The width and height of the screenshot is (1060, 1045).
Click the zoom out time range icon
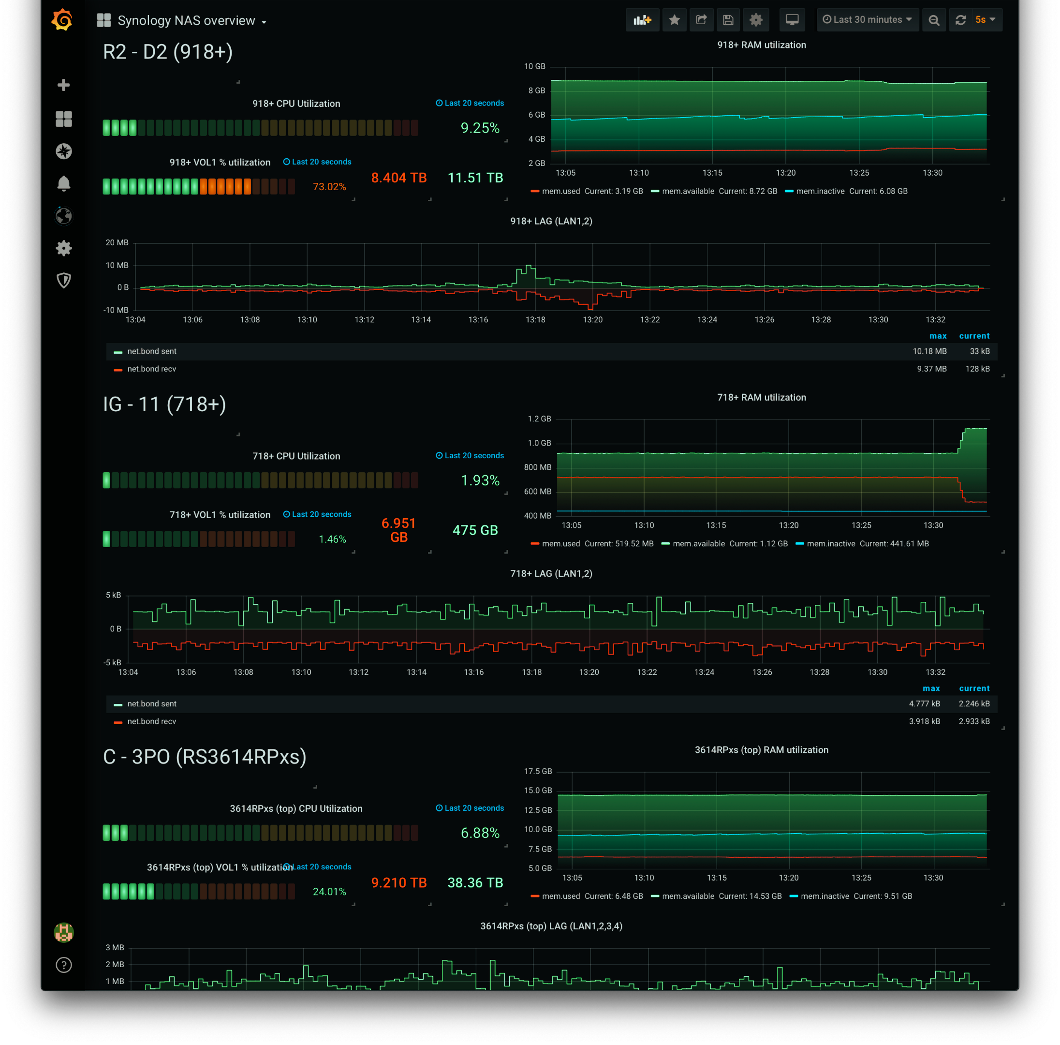click(934, 20)
